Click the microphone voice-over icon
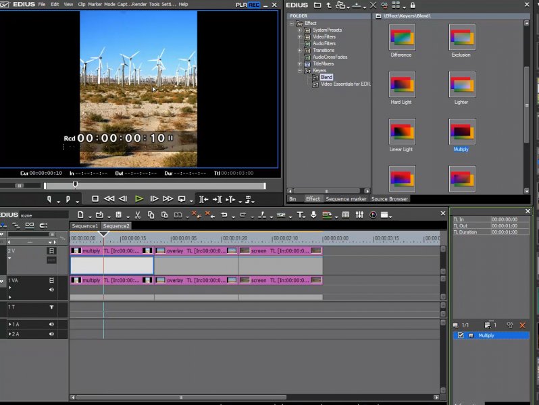The image size is (539, 405). pos(313,215)
